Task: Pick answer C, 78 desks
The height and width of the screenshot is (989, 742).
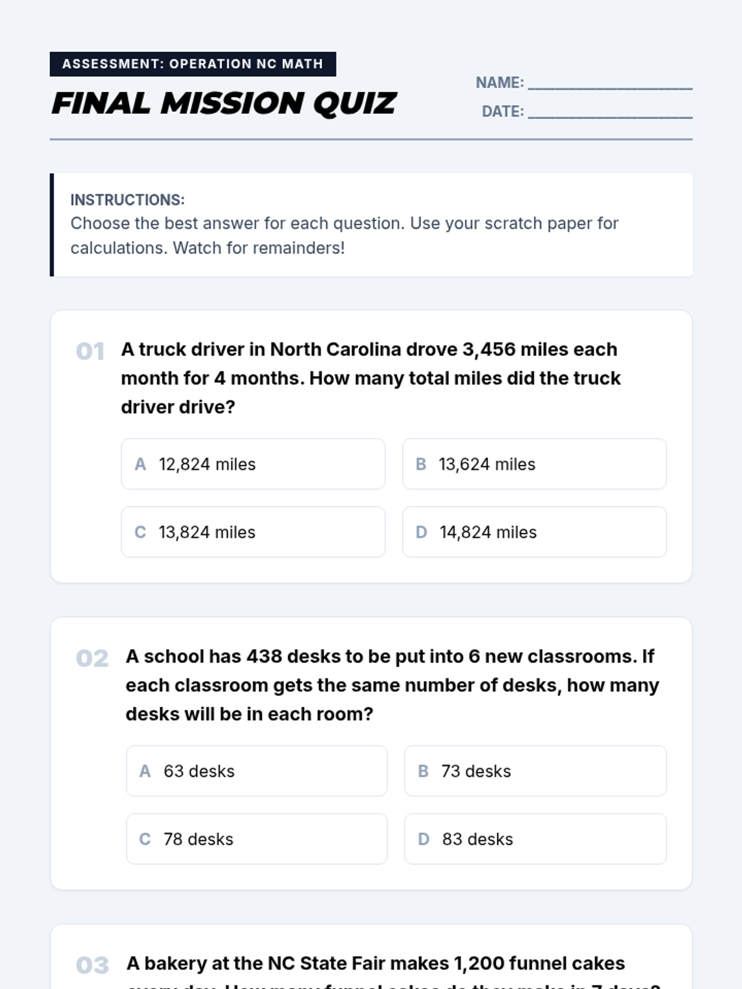Action: point(257,839)
